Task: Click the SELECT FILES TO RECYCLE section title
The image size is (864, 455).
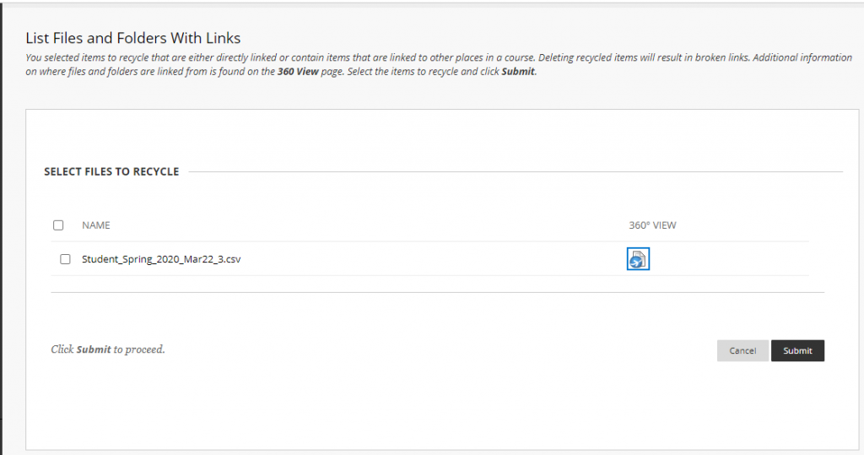Action: (111, 171)
